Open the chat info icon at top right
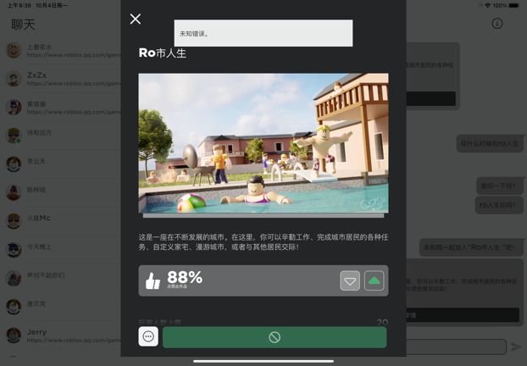 (497, 24)
